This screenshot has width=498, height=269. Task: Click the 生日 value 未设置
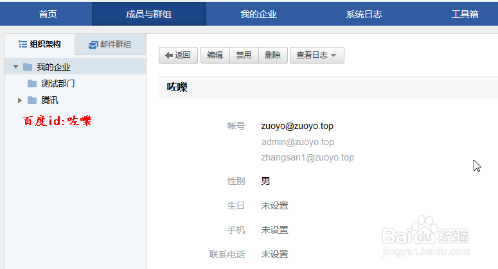[x=275, y=205]
